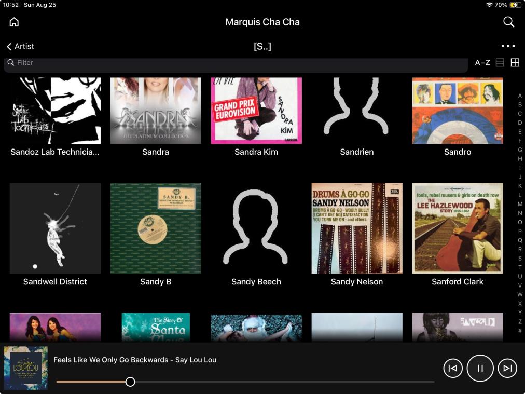Switch to list view layout
Screen dimensions: 525x394
[500, 62]
